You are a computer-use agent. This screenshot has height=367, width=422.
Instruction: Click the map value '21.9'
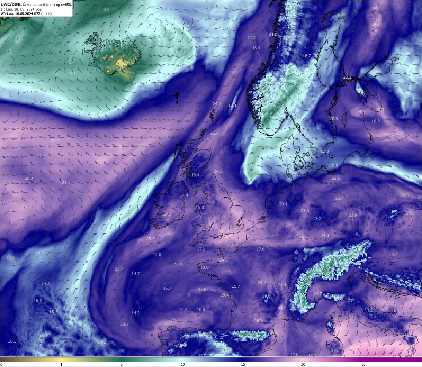point(178,265)
